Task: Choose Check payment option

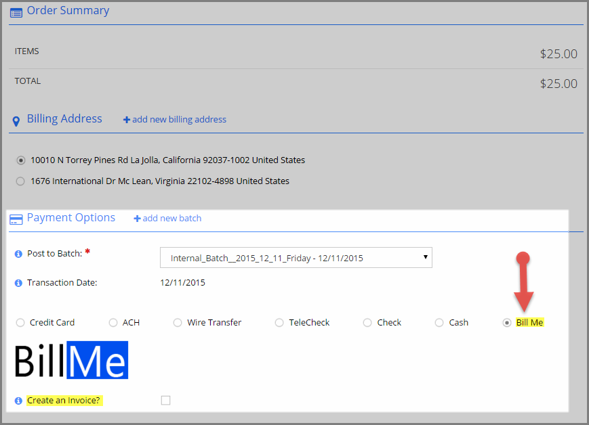Action: coord(367,323)
